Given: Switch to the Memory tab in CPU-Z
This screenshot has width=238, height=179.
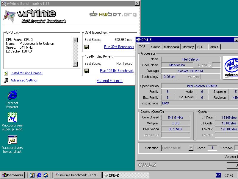Looking at the screenshot, I should pos(188,47).
